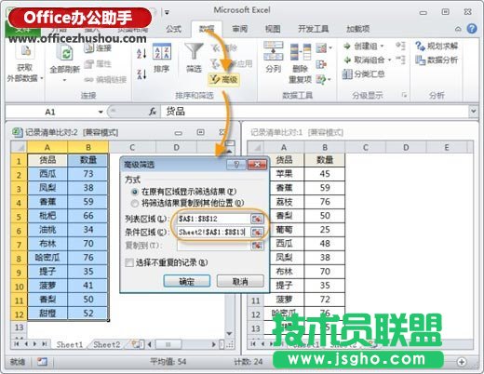Screen dimensions: 484x374
Task: Click the Consolidate icon
Action: pos(321,64)
